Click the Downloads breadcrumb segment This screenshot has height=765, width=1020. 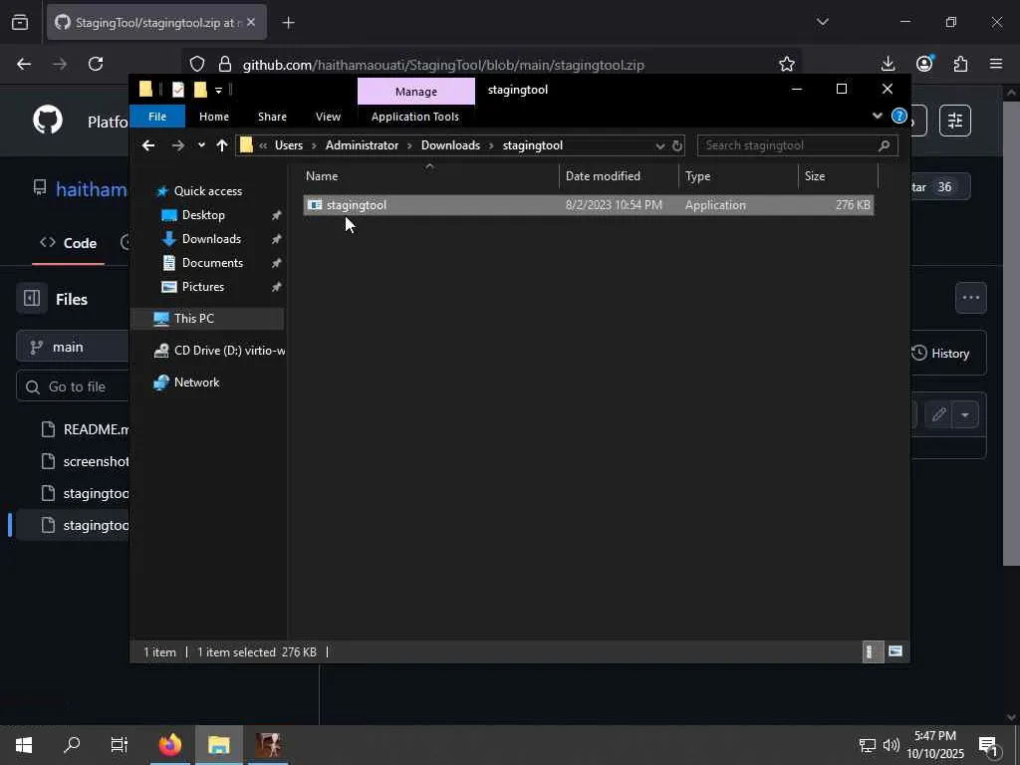click(x=450, y=145)
